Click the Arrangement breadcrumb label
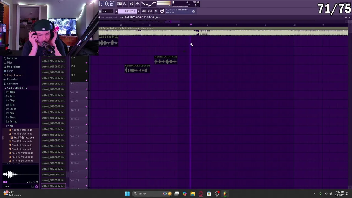 109,17
